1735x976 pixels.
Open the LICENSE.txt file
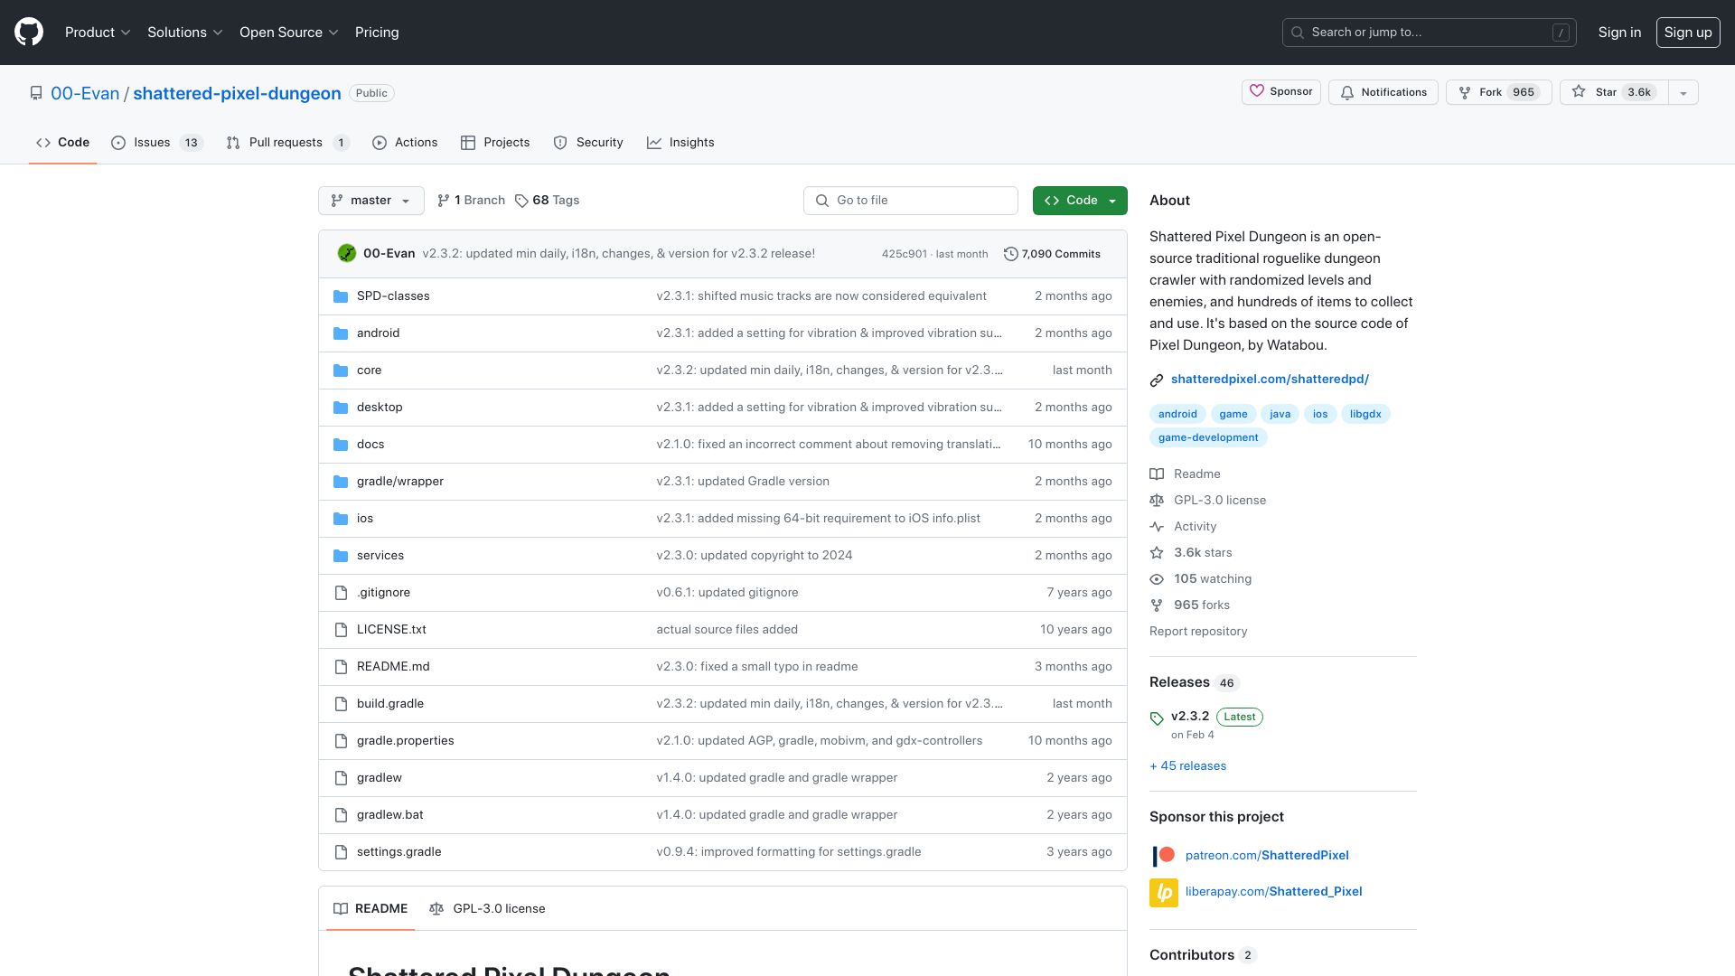pyautogui.click(x=391, y=630)
